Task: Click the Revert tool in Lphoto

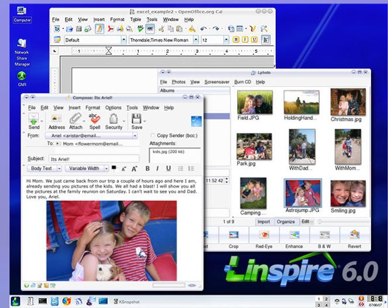Action: [355, 235]
